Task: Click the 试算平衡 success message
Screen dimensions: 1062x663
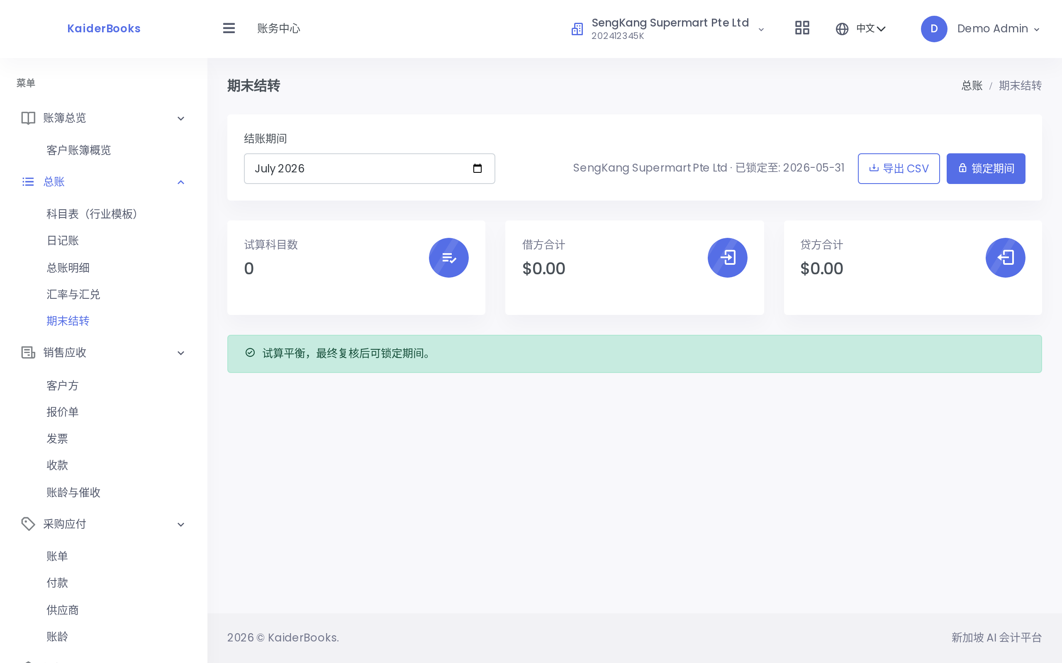Action: (347, 353)
